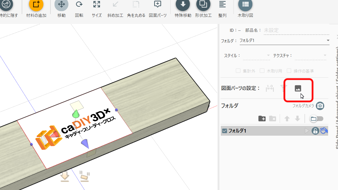
Task: Click the dashed-frame plank icon below the board
Action: tap(85, 176)
